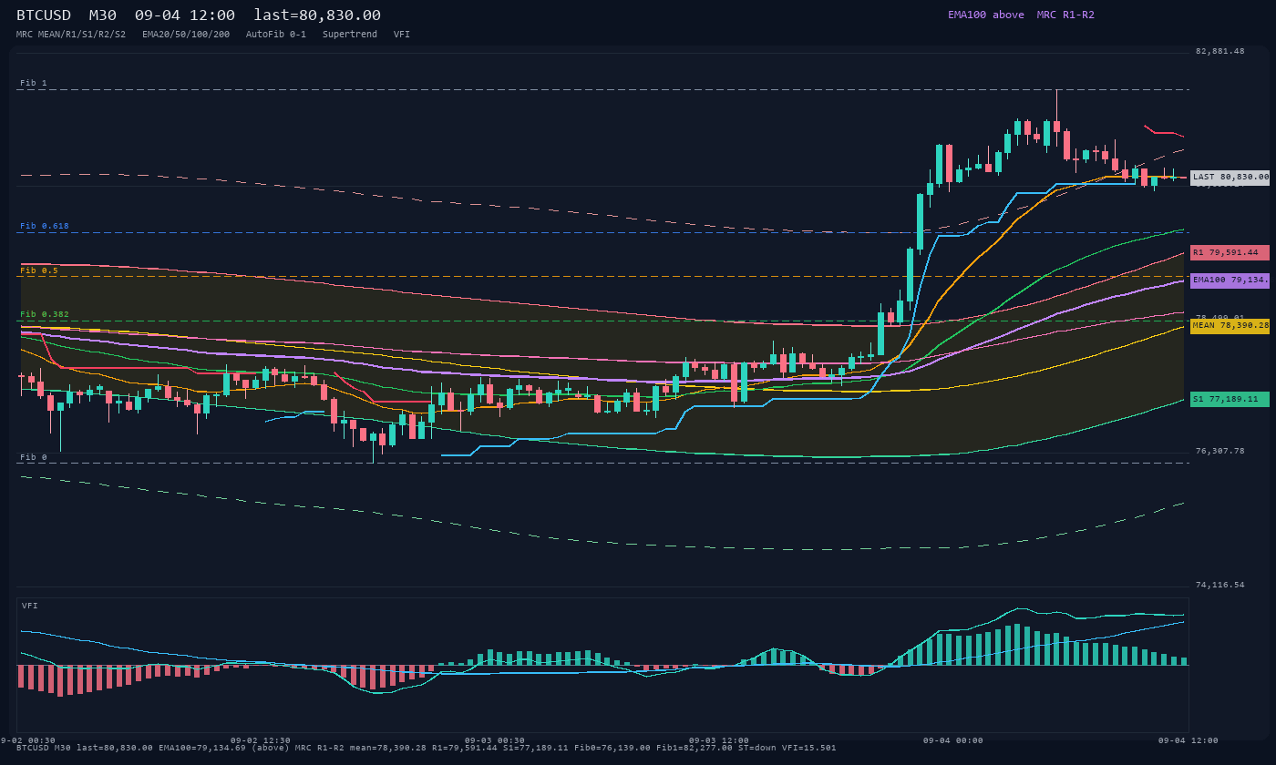
Task: Click 'Fib1=82,277.00' in the bottom status line
Action: click(695, 748)
